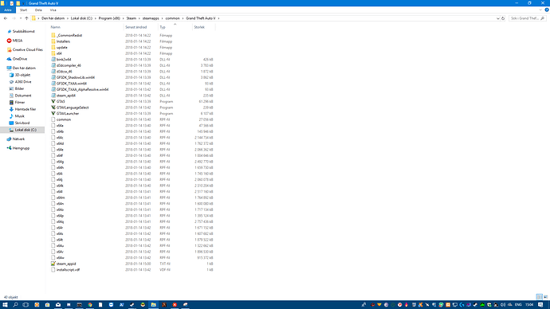The image size is (550, 309).
Task: Switch to details view toggle
Action: pyautogui.click(x=539, y=297)
